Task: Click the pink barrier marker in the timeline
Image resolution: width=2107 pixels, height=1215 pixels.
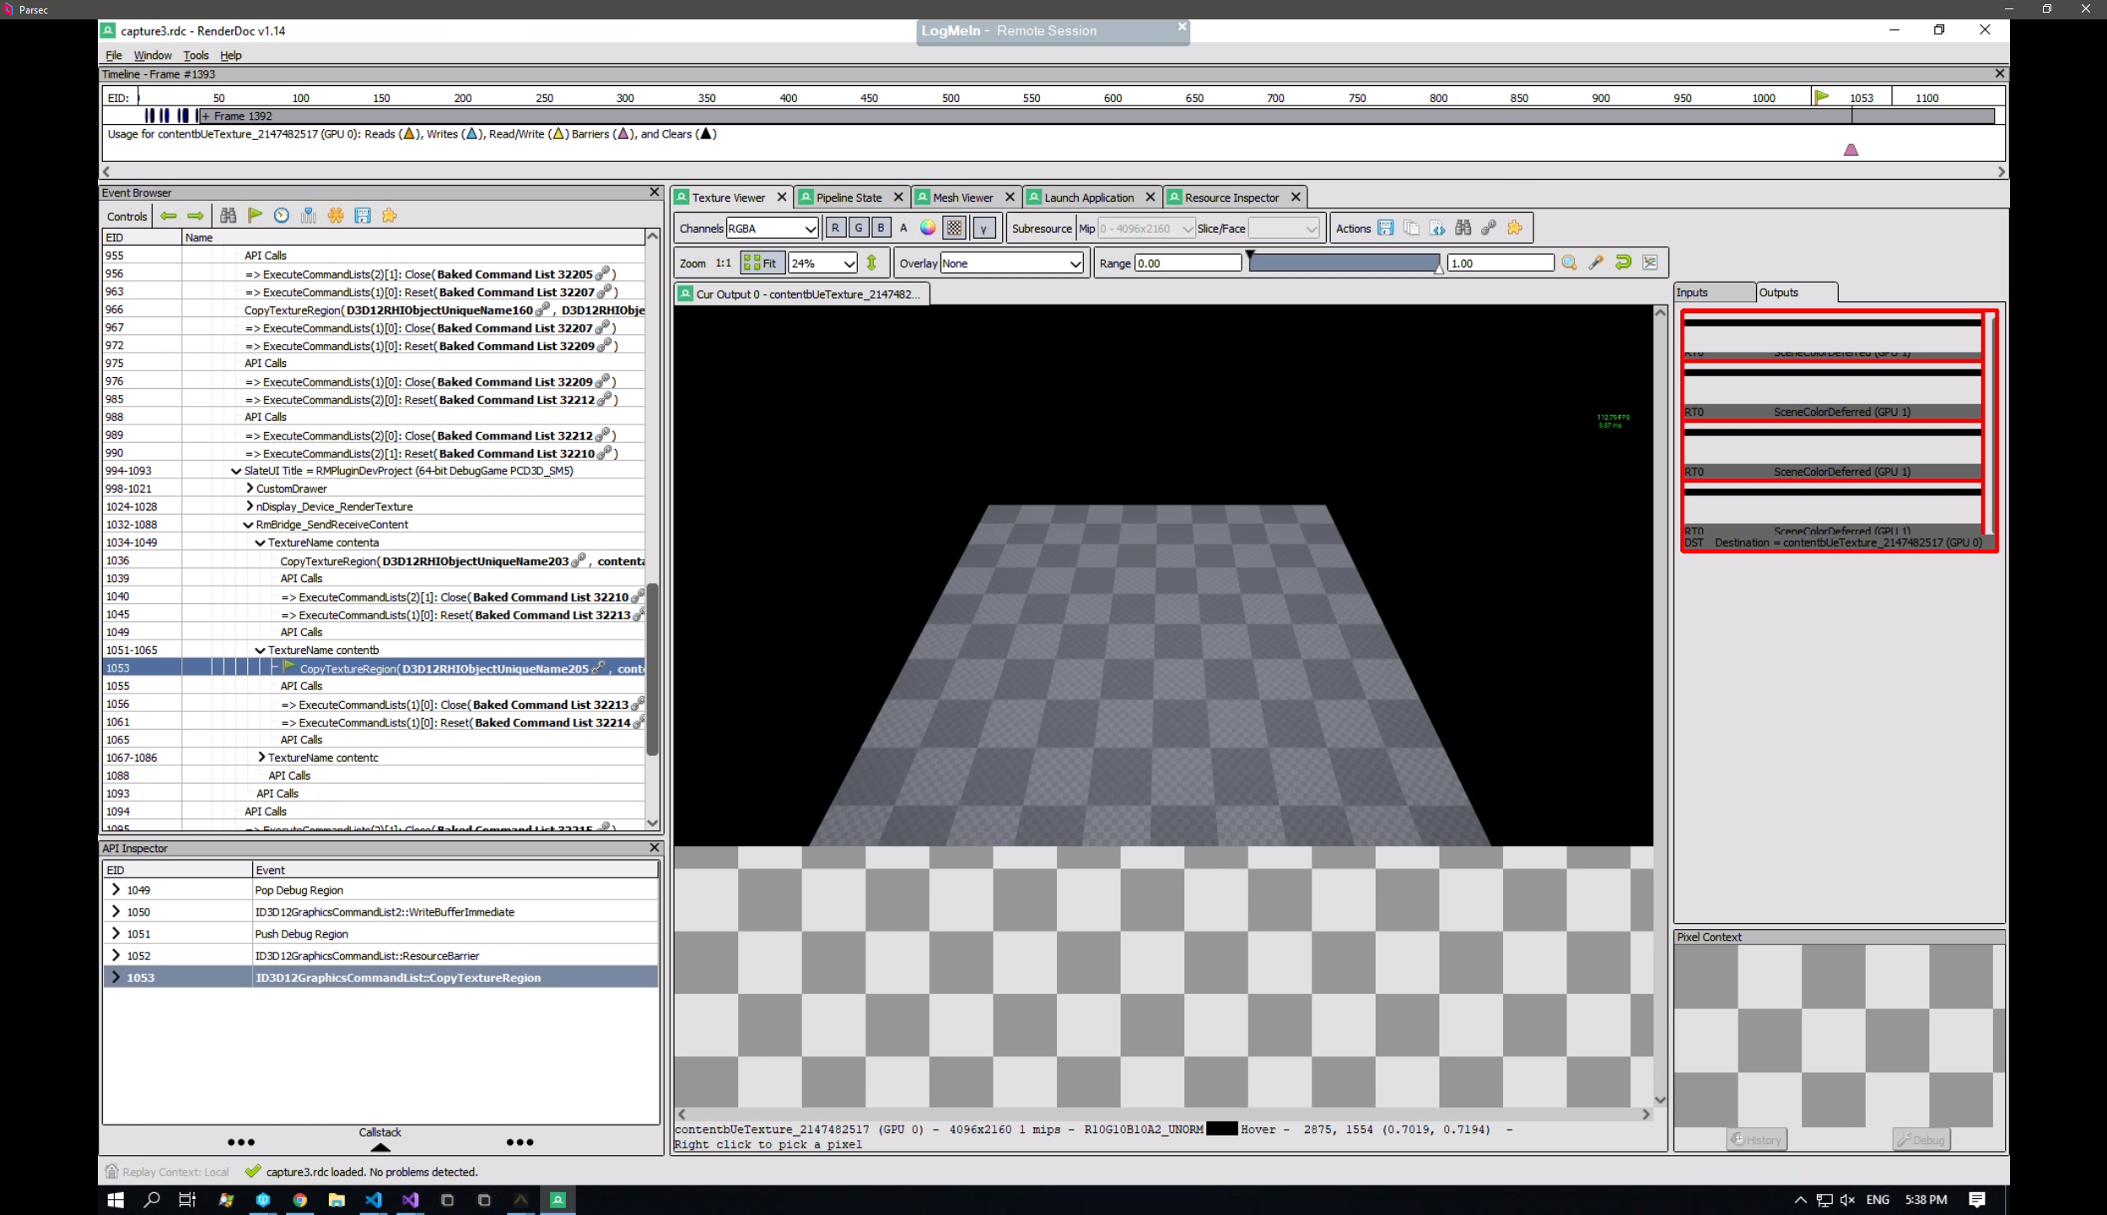Action: (x=1851, y=149)
